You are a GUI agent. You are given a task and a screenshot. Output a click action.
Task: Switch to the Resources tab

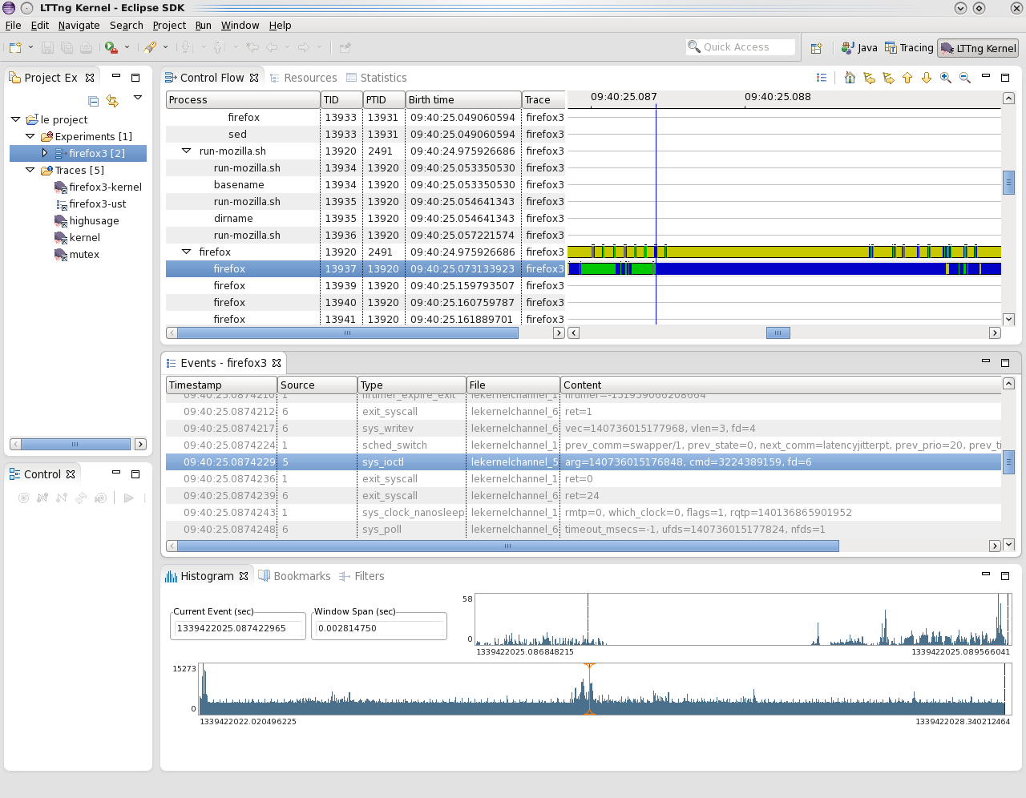(x=303, y=78)
